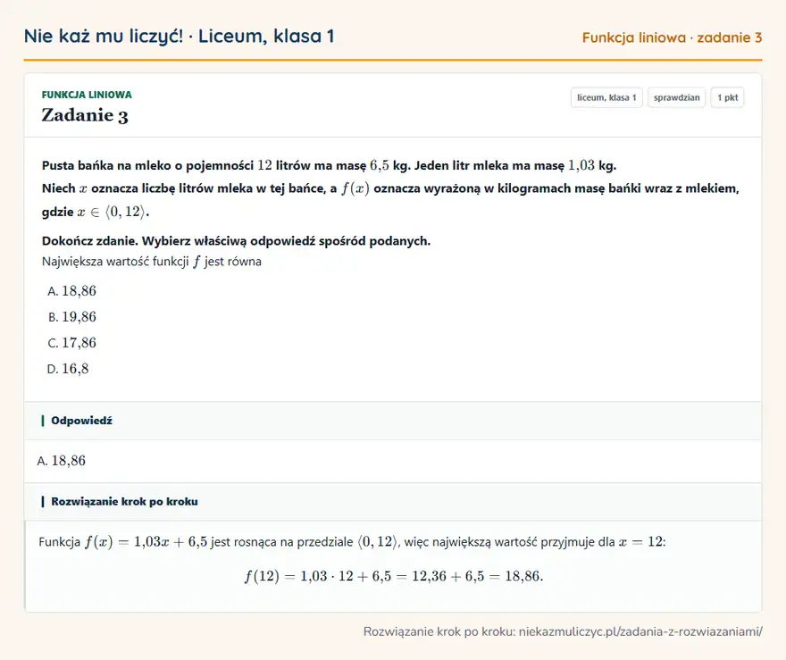Open the niekazmuliczyc.pl footer link
786x660 pixels.
click(640, 631)
